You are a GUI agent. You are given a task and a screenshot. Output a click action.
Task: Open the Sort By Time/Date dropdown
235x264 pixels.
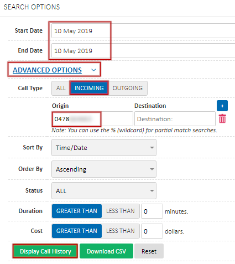[x=104, y=148]
